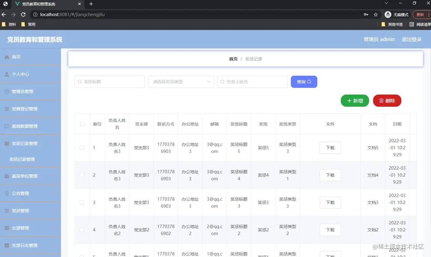This screenshot has width=431, height=257.
Task: Click the browser back arrow
Action: tap(4, 15)
